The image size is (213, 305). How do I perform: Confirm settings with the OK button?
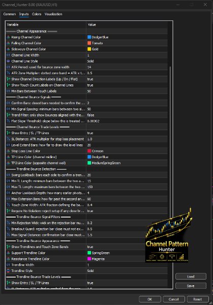(x=150, y=299)
